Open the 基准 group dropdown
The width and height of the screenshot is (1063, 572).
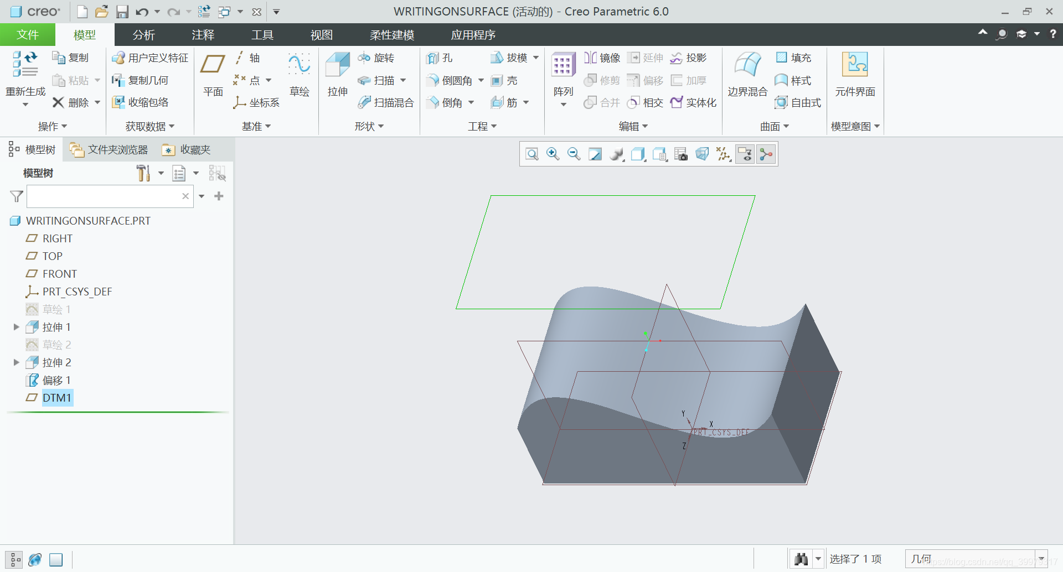click(256, 127)
